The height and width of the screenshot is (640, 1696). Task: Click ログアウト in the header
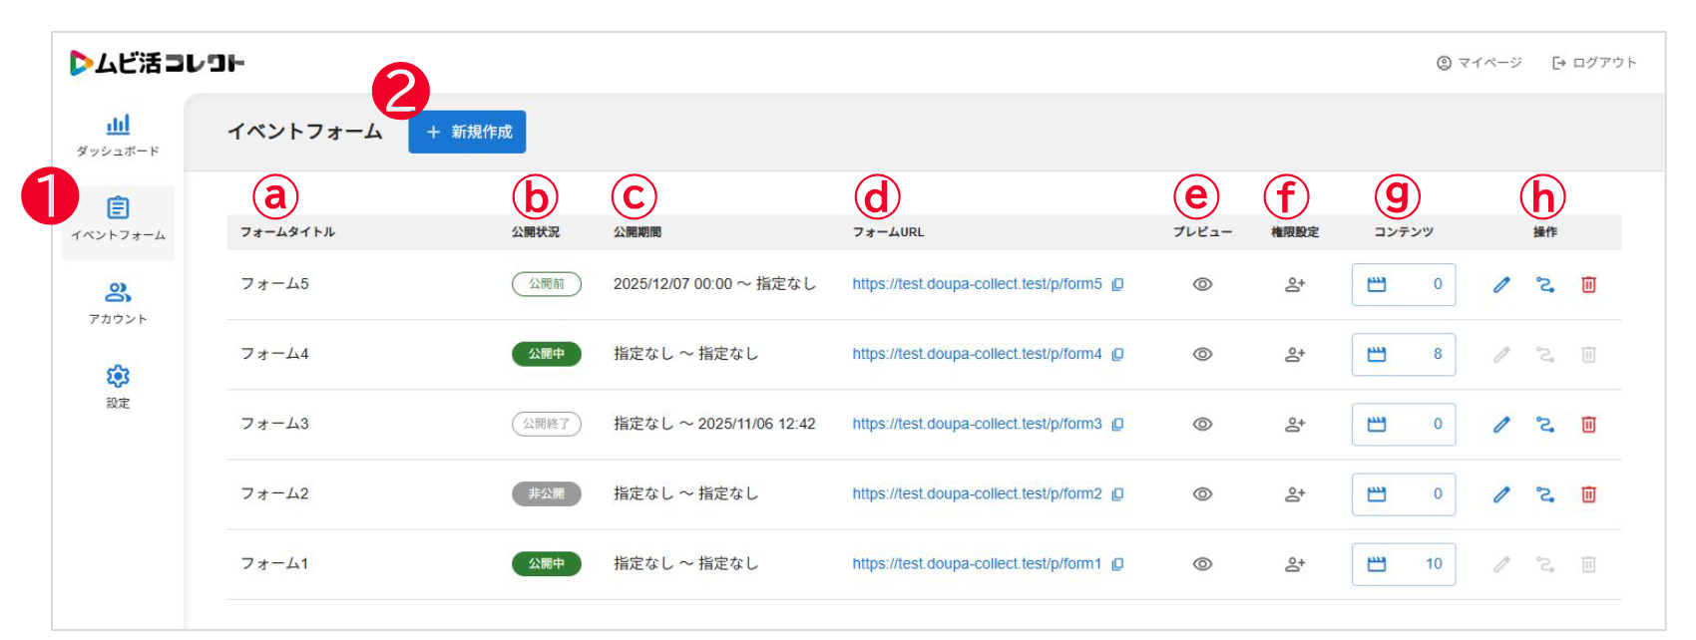tap(1594, 63)
